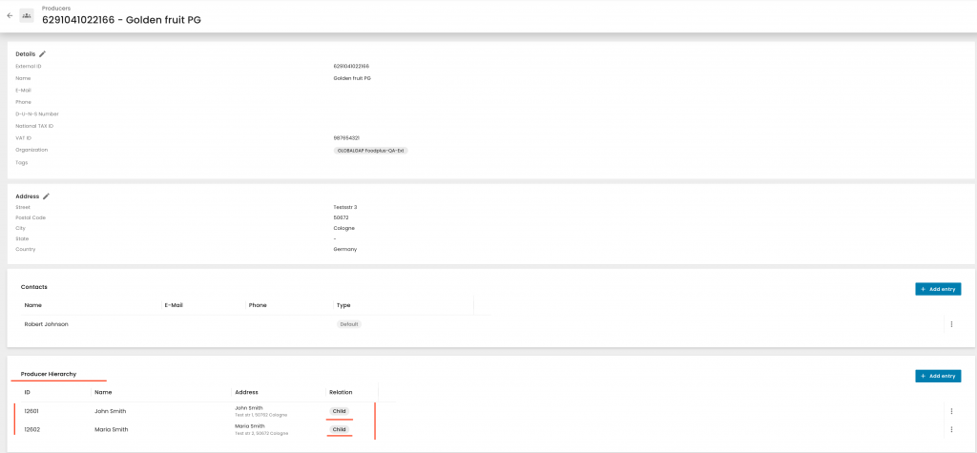Edit Details using the pencil icon
The height and width of the screenshot is (453, 977).
point(42,54)
